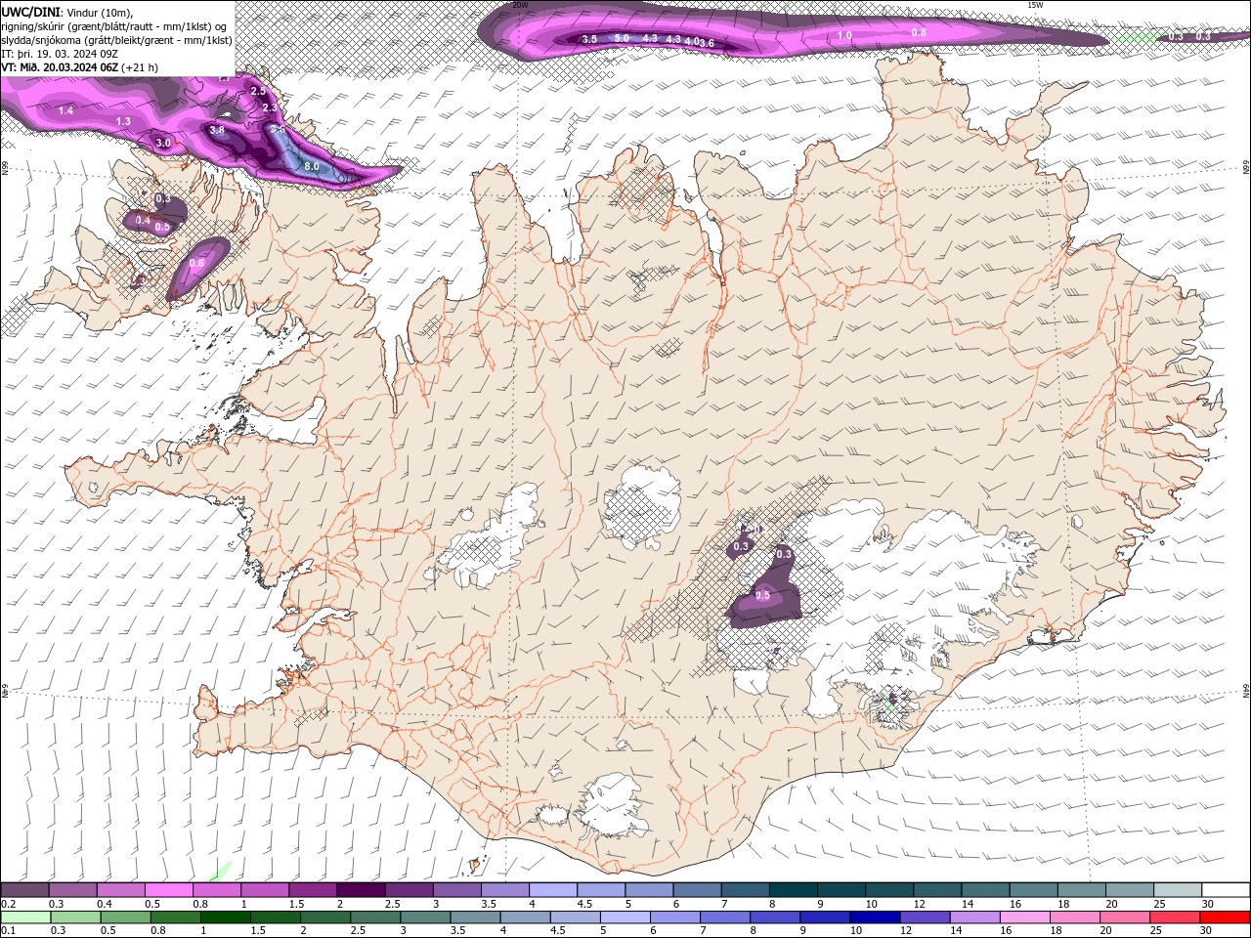This screenshot has height=938, width=1251.
Task: Click the darkest purple swatch between 2 and 2.5 in the snow scale
Action: 361,890
